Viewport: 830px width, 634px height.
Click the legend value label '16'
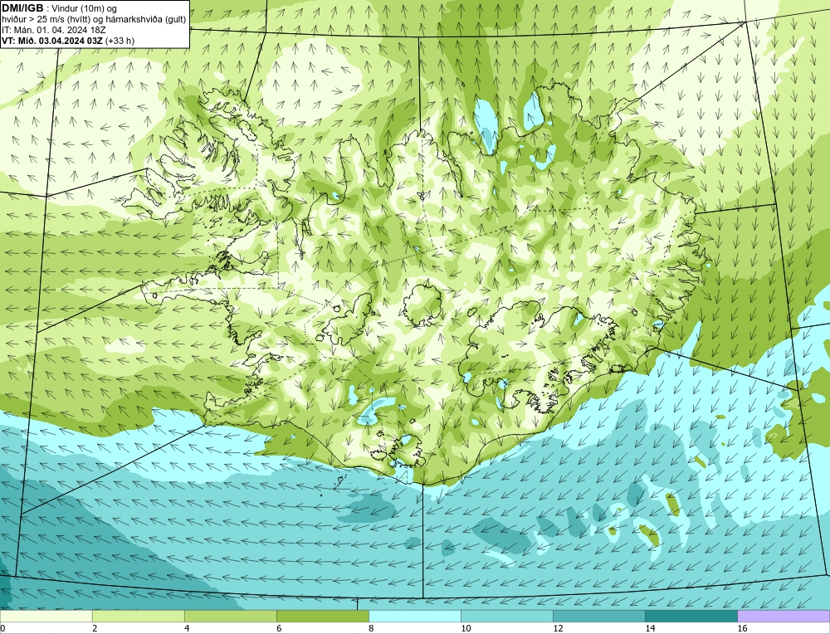tap(741, 628)
